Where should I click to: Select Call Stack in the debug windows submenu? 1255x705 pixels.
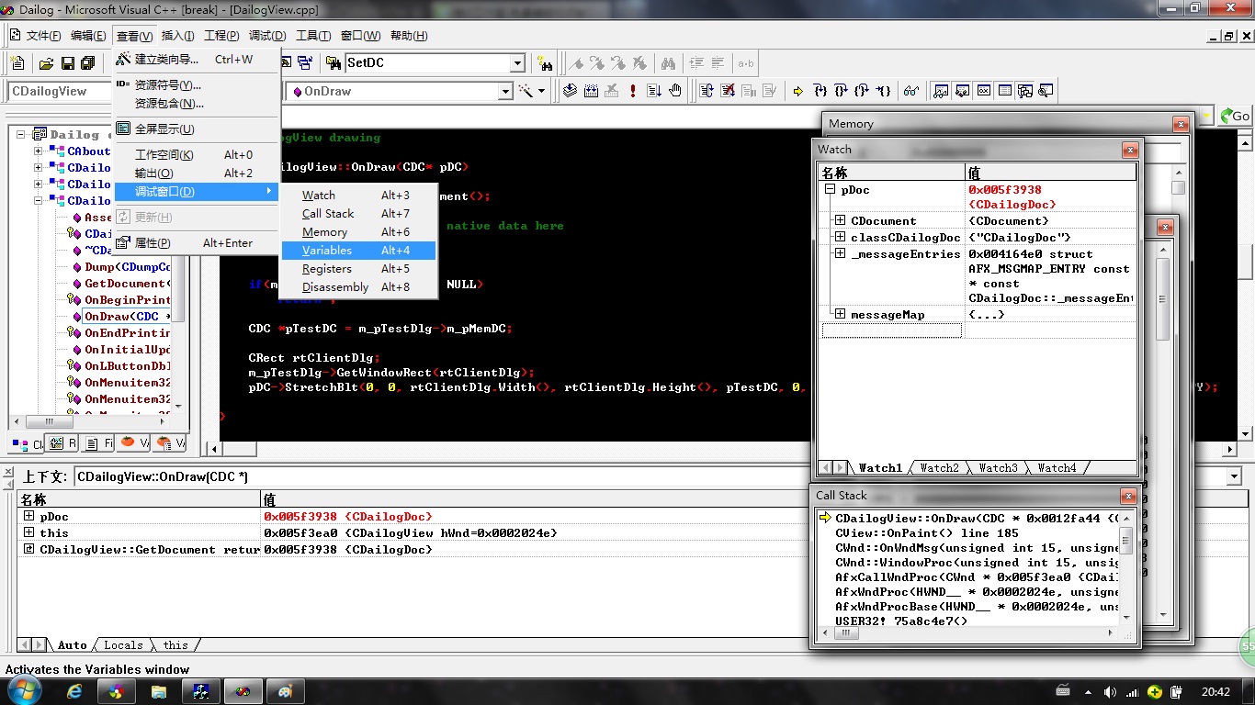point(357,213)
